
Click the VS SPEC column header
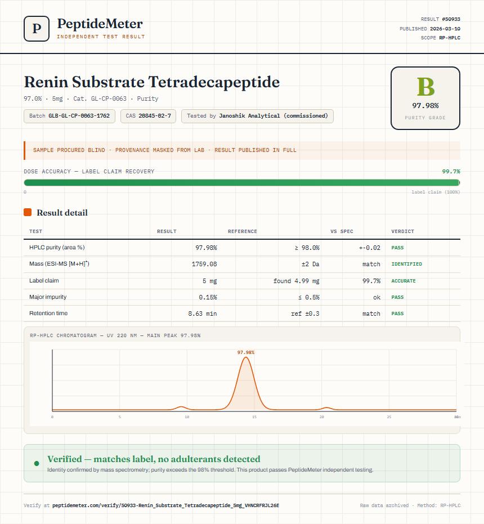(342, 231)
